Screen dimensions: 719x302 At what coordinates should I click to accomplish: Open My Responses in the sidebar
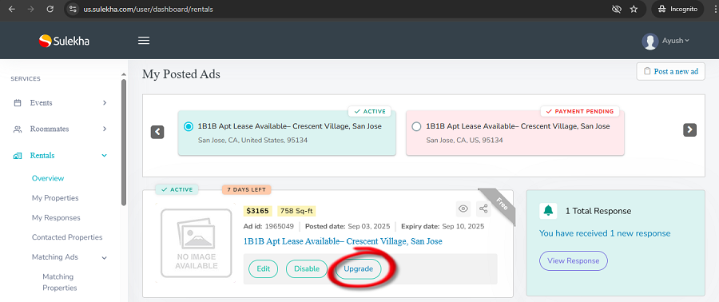tap(56, 217)
